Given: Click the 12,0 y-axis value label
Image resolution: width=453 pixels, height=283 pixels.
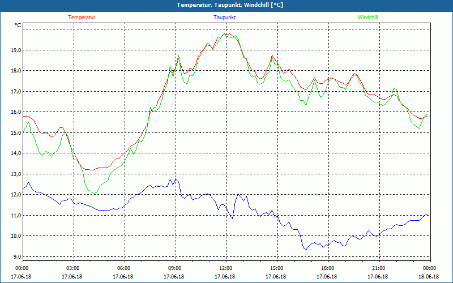Looking at the screenshot, I should pyautogui.click(x=15, y=195).
